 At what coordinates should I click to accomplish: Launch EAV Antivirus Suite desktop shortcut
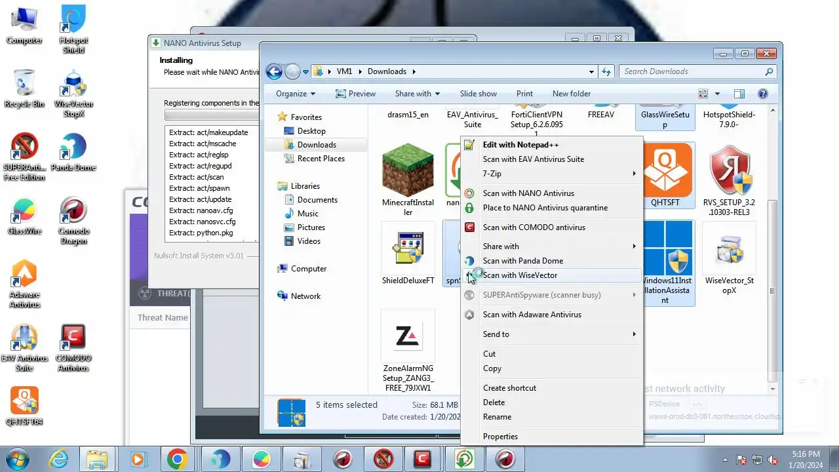pos(24,348)
